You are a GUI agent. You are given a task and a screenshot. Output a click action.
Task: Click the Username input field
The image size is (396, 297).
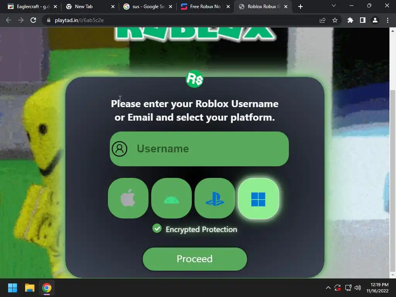tap(199, 149)
